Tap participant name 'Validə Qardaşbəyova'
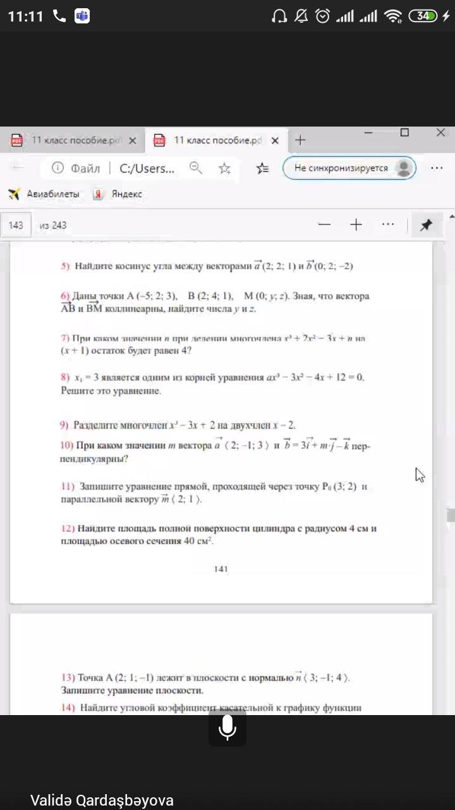Screen dimensions: 455x810 102,801
